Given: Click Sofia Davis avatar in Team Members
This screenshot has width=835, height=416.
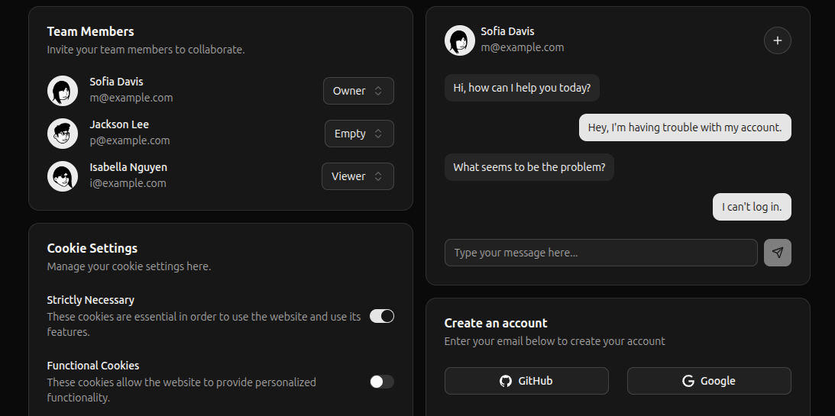Looking at the screenshot, I should pyautogui.click(x=63, y=91).
